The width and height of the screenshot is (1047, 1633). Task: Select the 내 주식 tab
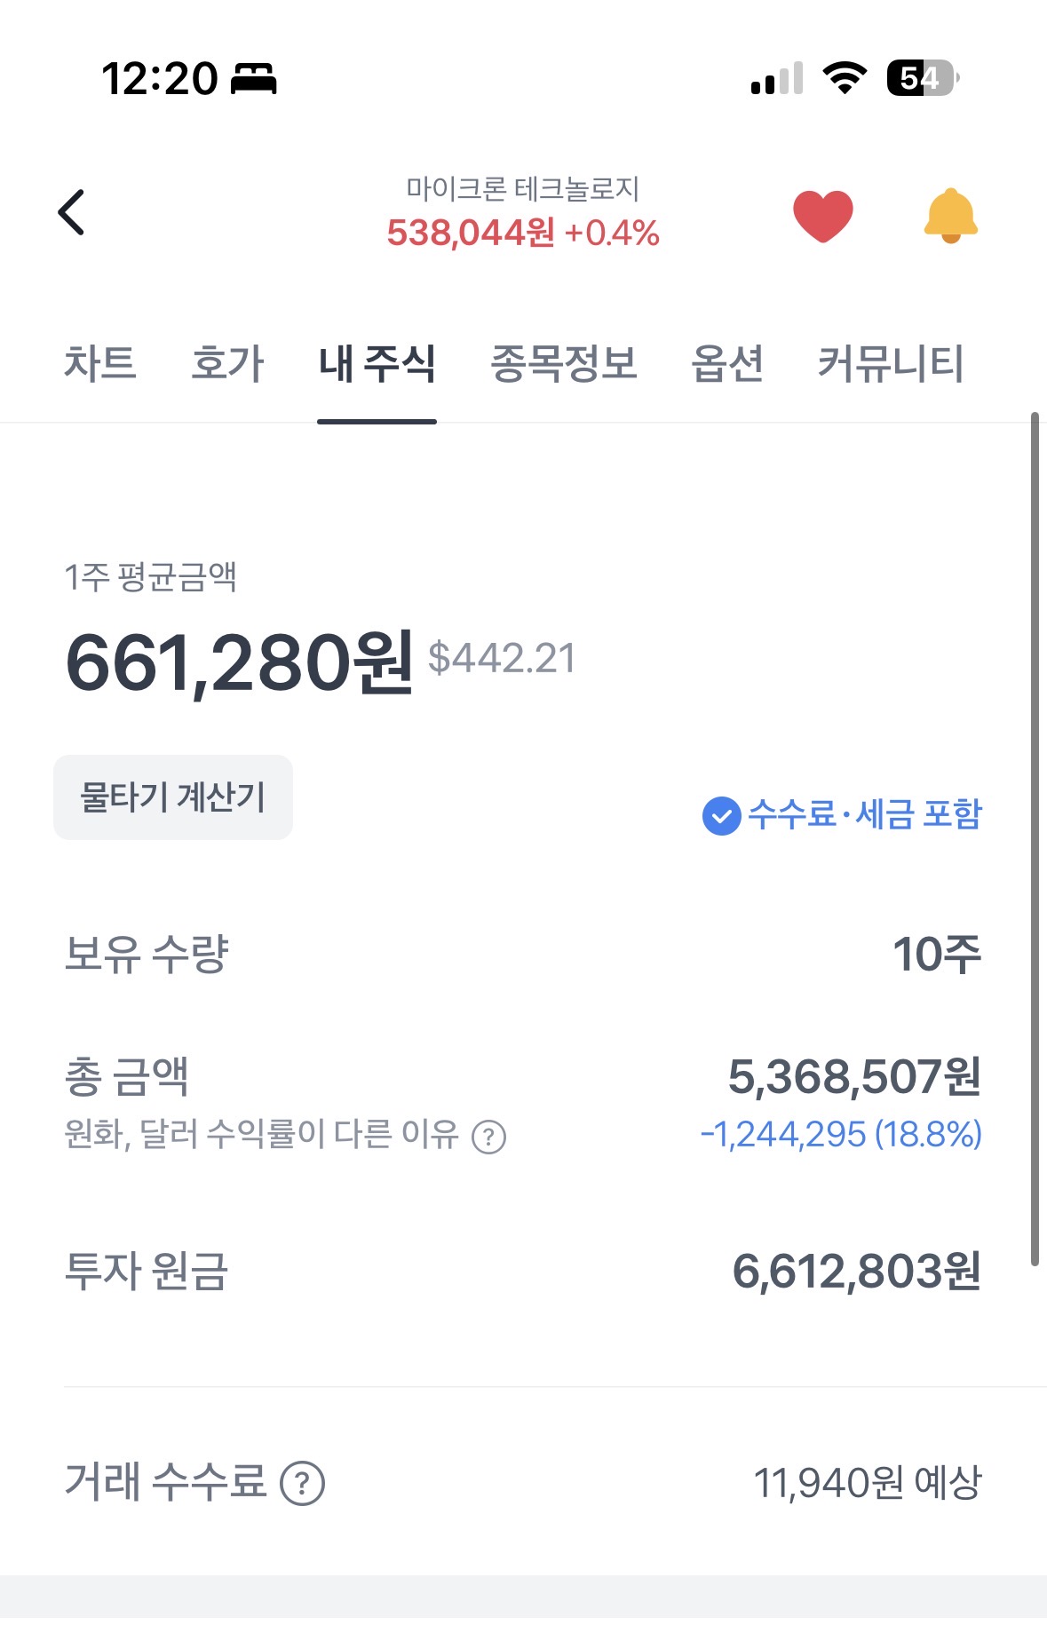377,364
